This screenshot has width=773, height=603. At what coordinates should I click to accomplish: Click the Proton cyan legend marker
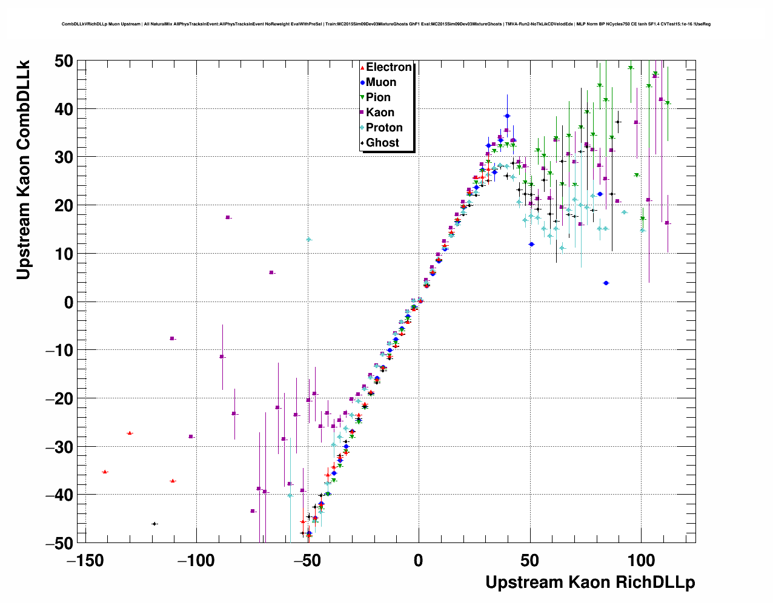(x=362, y=128)
